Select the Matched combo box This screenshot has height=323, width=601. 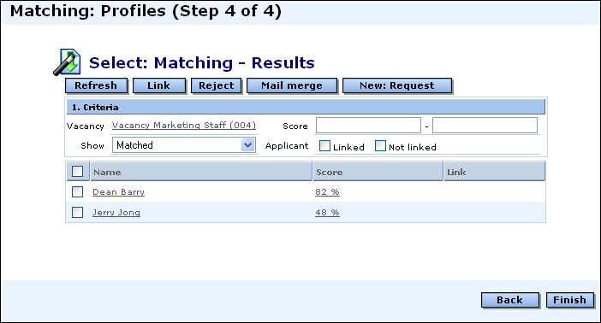coord(184,145)
